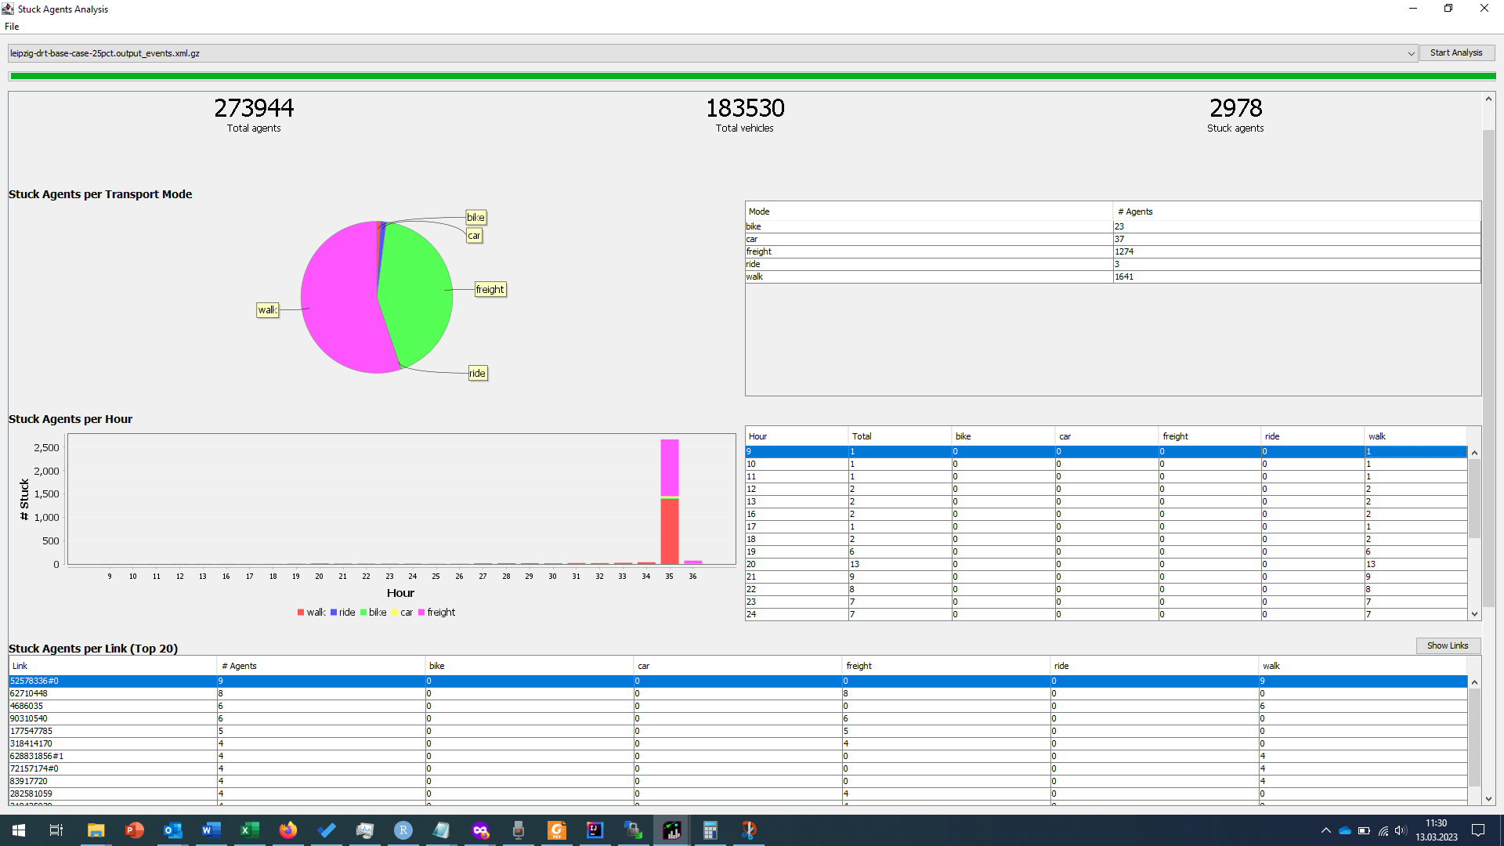
Task: Click the Show Links button
Action: coord(1448,645)
